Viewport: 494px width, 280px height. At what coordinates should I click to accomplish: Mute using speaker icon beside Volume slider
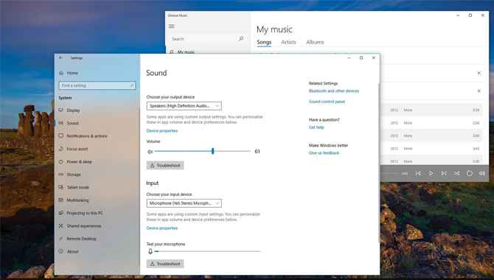pos(150,152)
